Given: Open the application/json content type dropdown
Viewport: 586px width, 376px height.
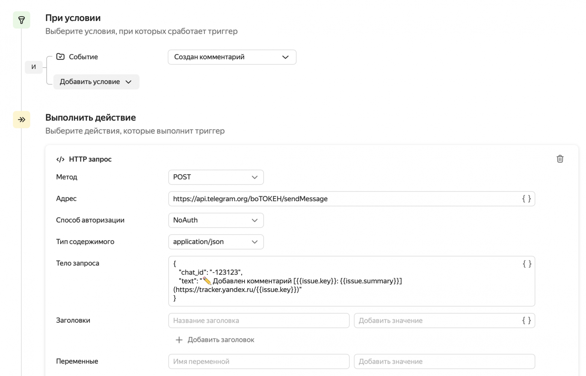Looking at the screenshot, I should [216, 242].
